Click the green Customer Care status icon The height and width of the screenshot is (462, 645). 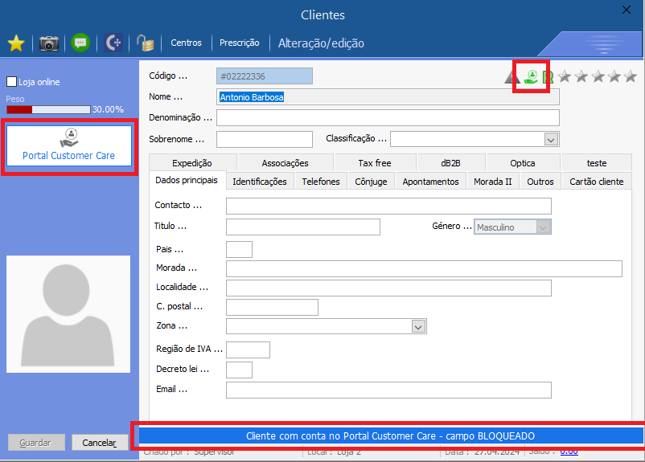click(x=531, y=77)
